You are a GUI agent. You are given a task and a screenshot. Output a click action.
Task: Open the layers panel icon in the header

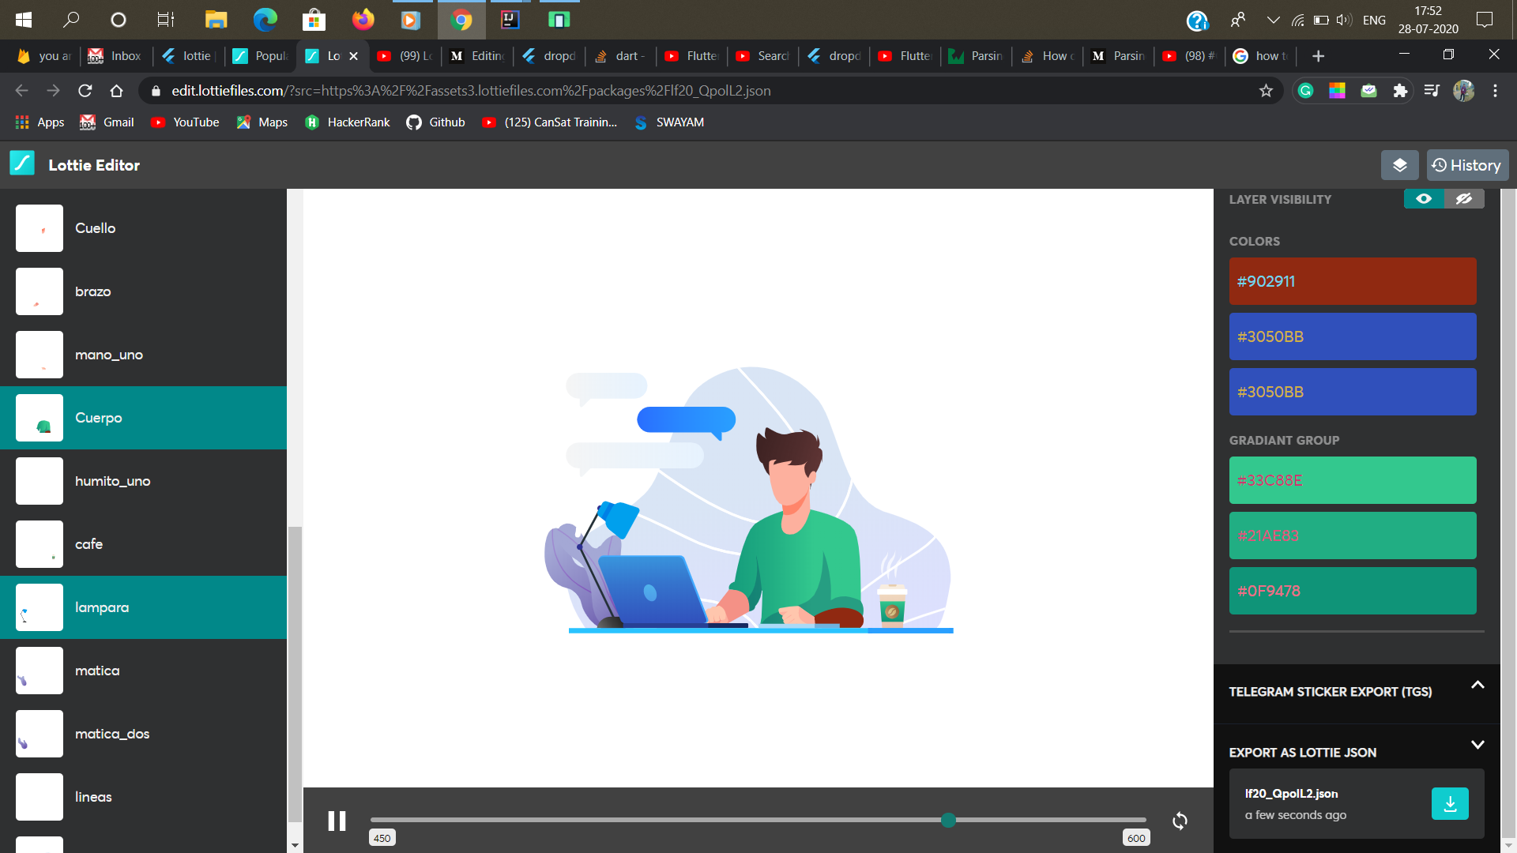[1399, 165]
